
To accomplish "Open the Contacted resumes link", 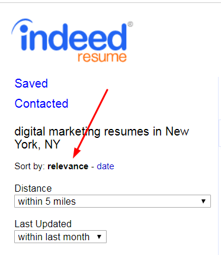I will (41, 104).
